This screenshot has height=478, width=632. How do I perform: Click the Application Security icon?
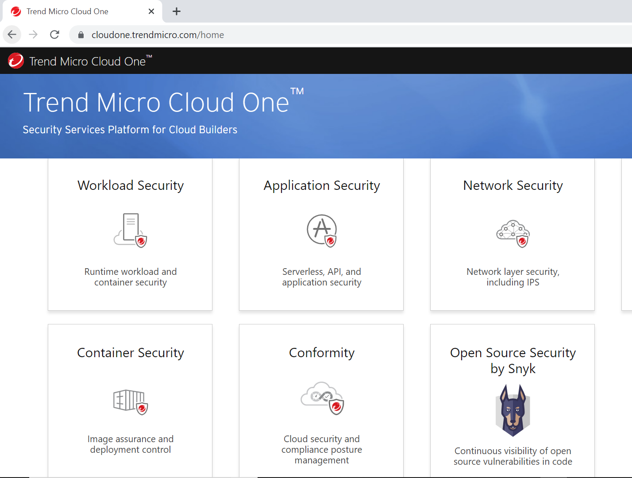(322, 231)
